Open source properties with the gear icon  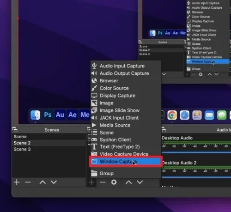tap(114, 182)
